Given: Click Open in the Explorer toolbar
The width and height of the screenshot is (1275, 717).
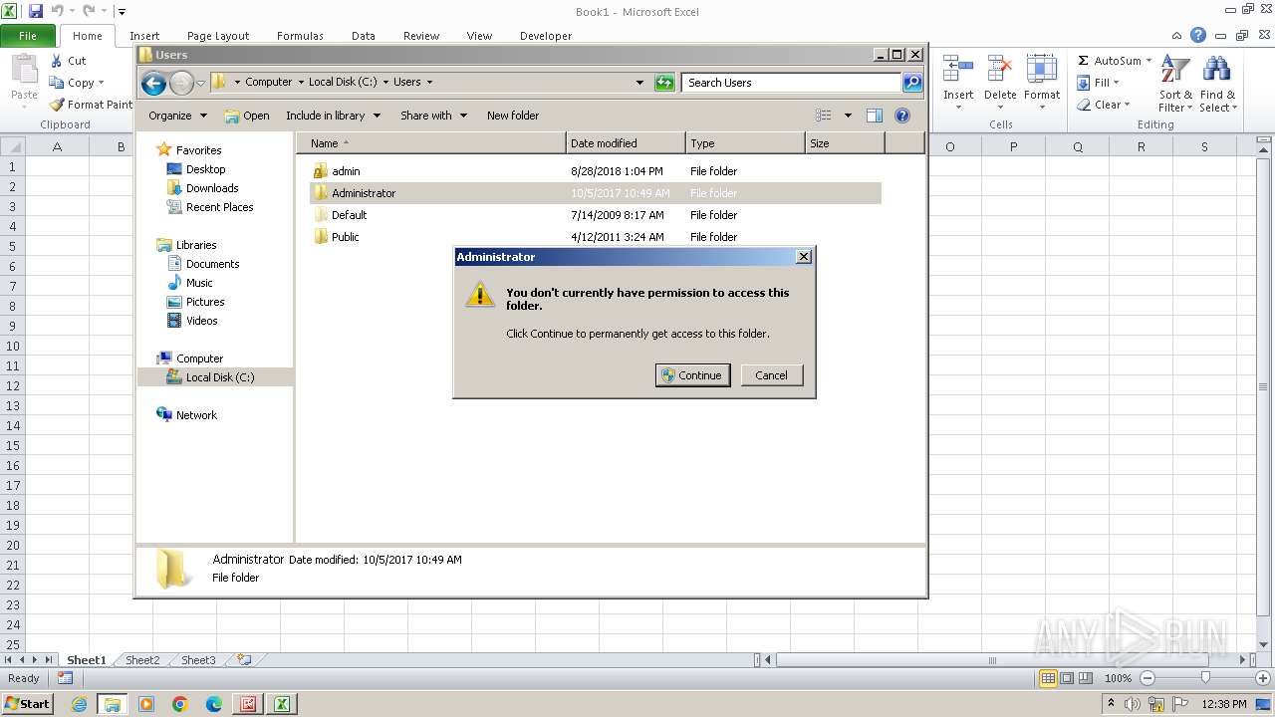Looking at the screenshot, I should click(247, 116).
